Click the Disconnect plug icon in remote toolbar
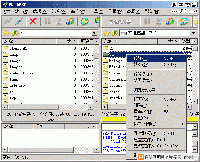The height and width of the screenshot is (162, 200). (x=19, y=21)
